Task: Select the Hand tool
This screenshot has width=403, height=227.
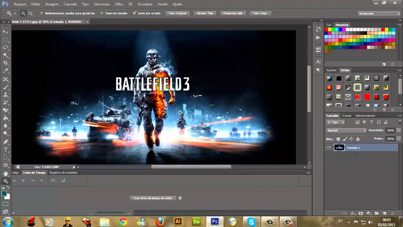Action: click(6, 173)
